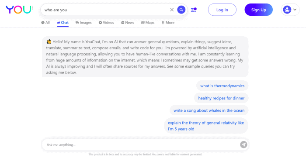This screenshot has height=158, width=306.
Task: Select the Chat tab
Action: pyautogui.click(x=63, y=23)
